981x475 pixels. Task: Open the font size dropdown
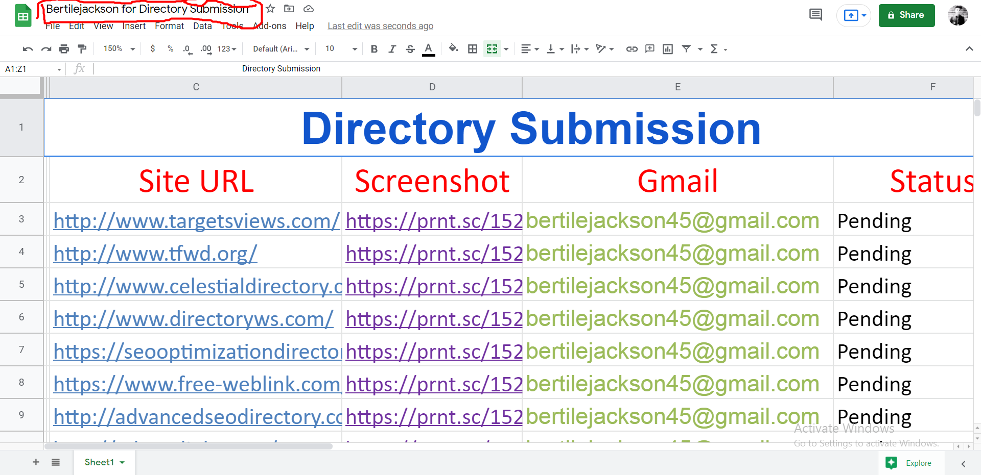click(339, 48)
